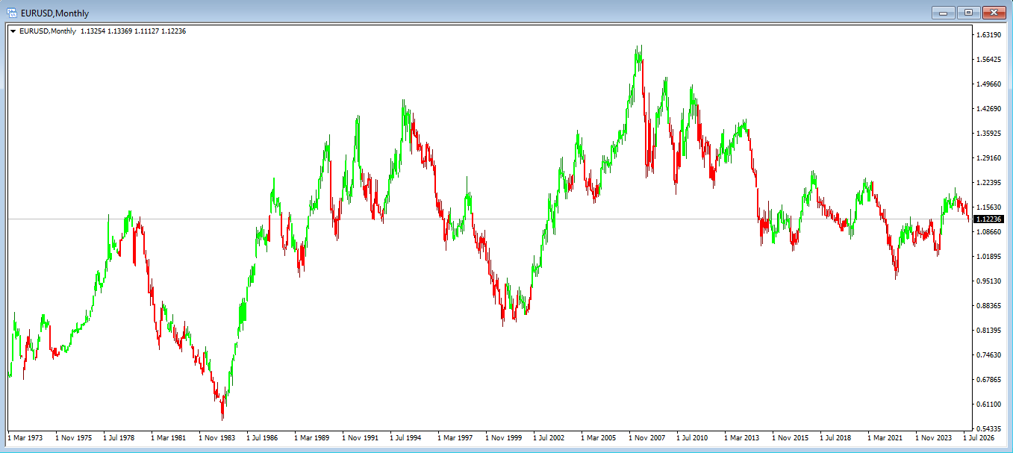Minimize the EURUSD,Monthly chart window
Image resolution: width=1013 pixels, height=453 pixels.
(944, 12)
